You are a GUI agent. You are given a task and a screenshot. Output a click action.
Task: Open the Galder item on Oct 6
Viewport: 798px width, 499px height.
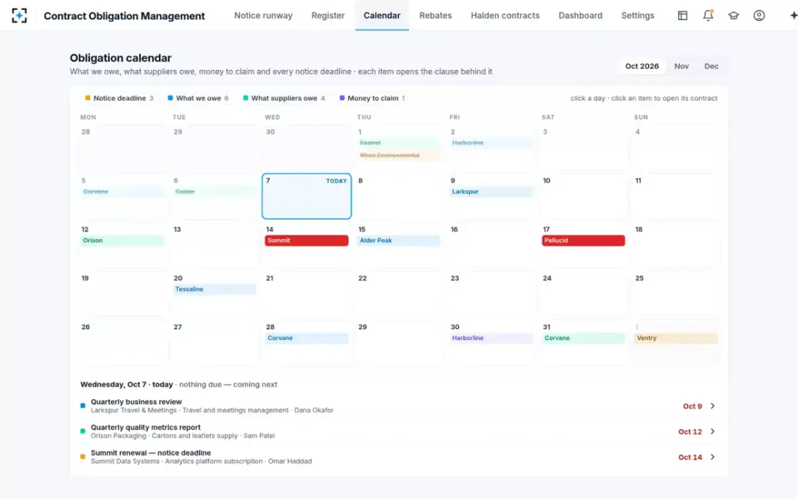point(214,192)
